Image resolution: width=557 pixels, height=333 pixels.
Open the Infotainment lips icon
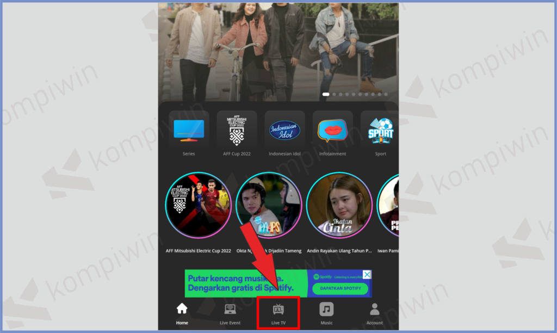(332, 131)
